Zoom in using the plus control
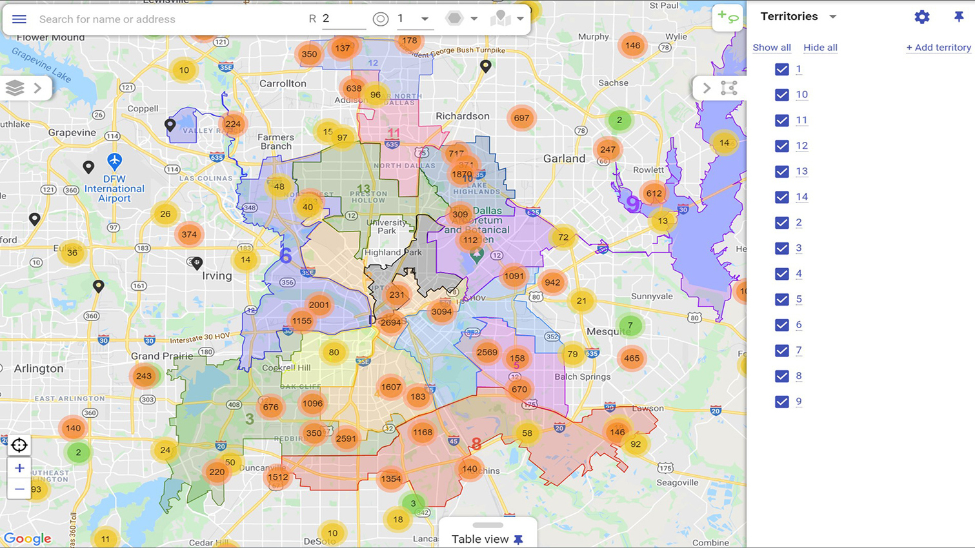The image size is (975, 548). (x=19, y=468)
